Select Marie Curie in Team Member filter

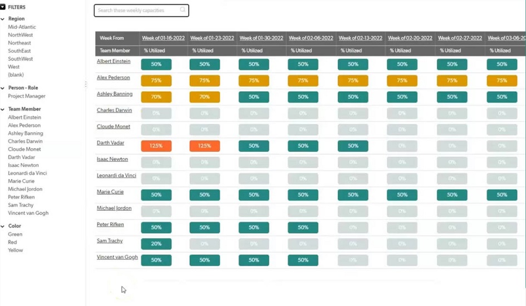click(x=21, y=181)
